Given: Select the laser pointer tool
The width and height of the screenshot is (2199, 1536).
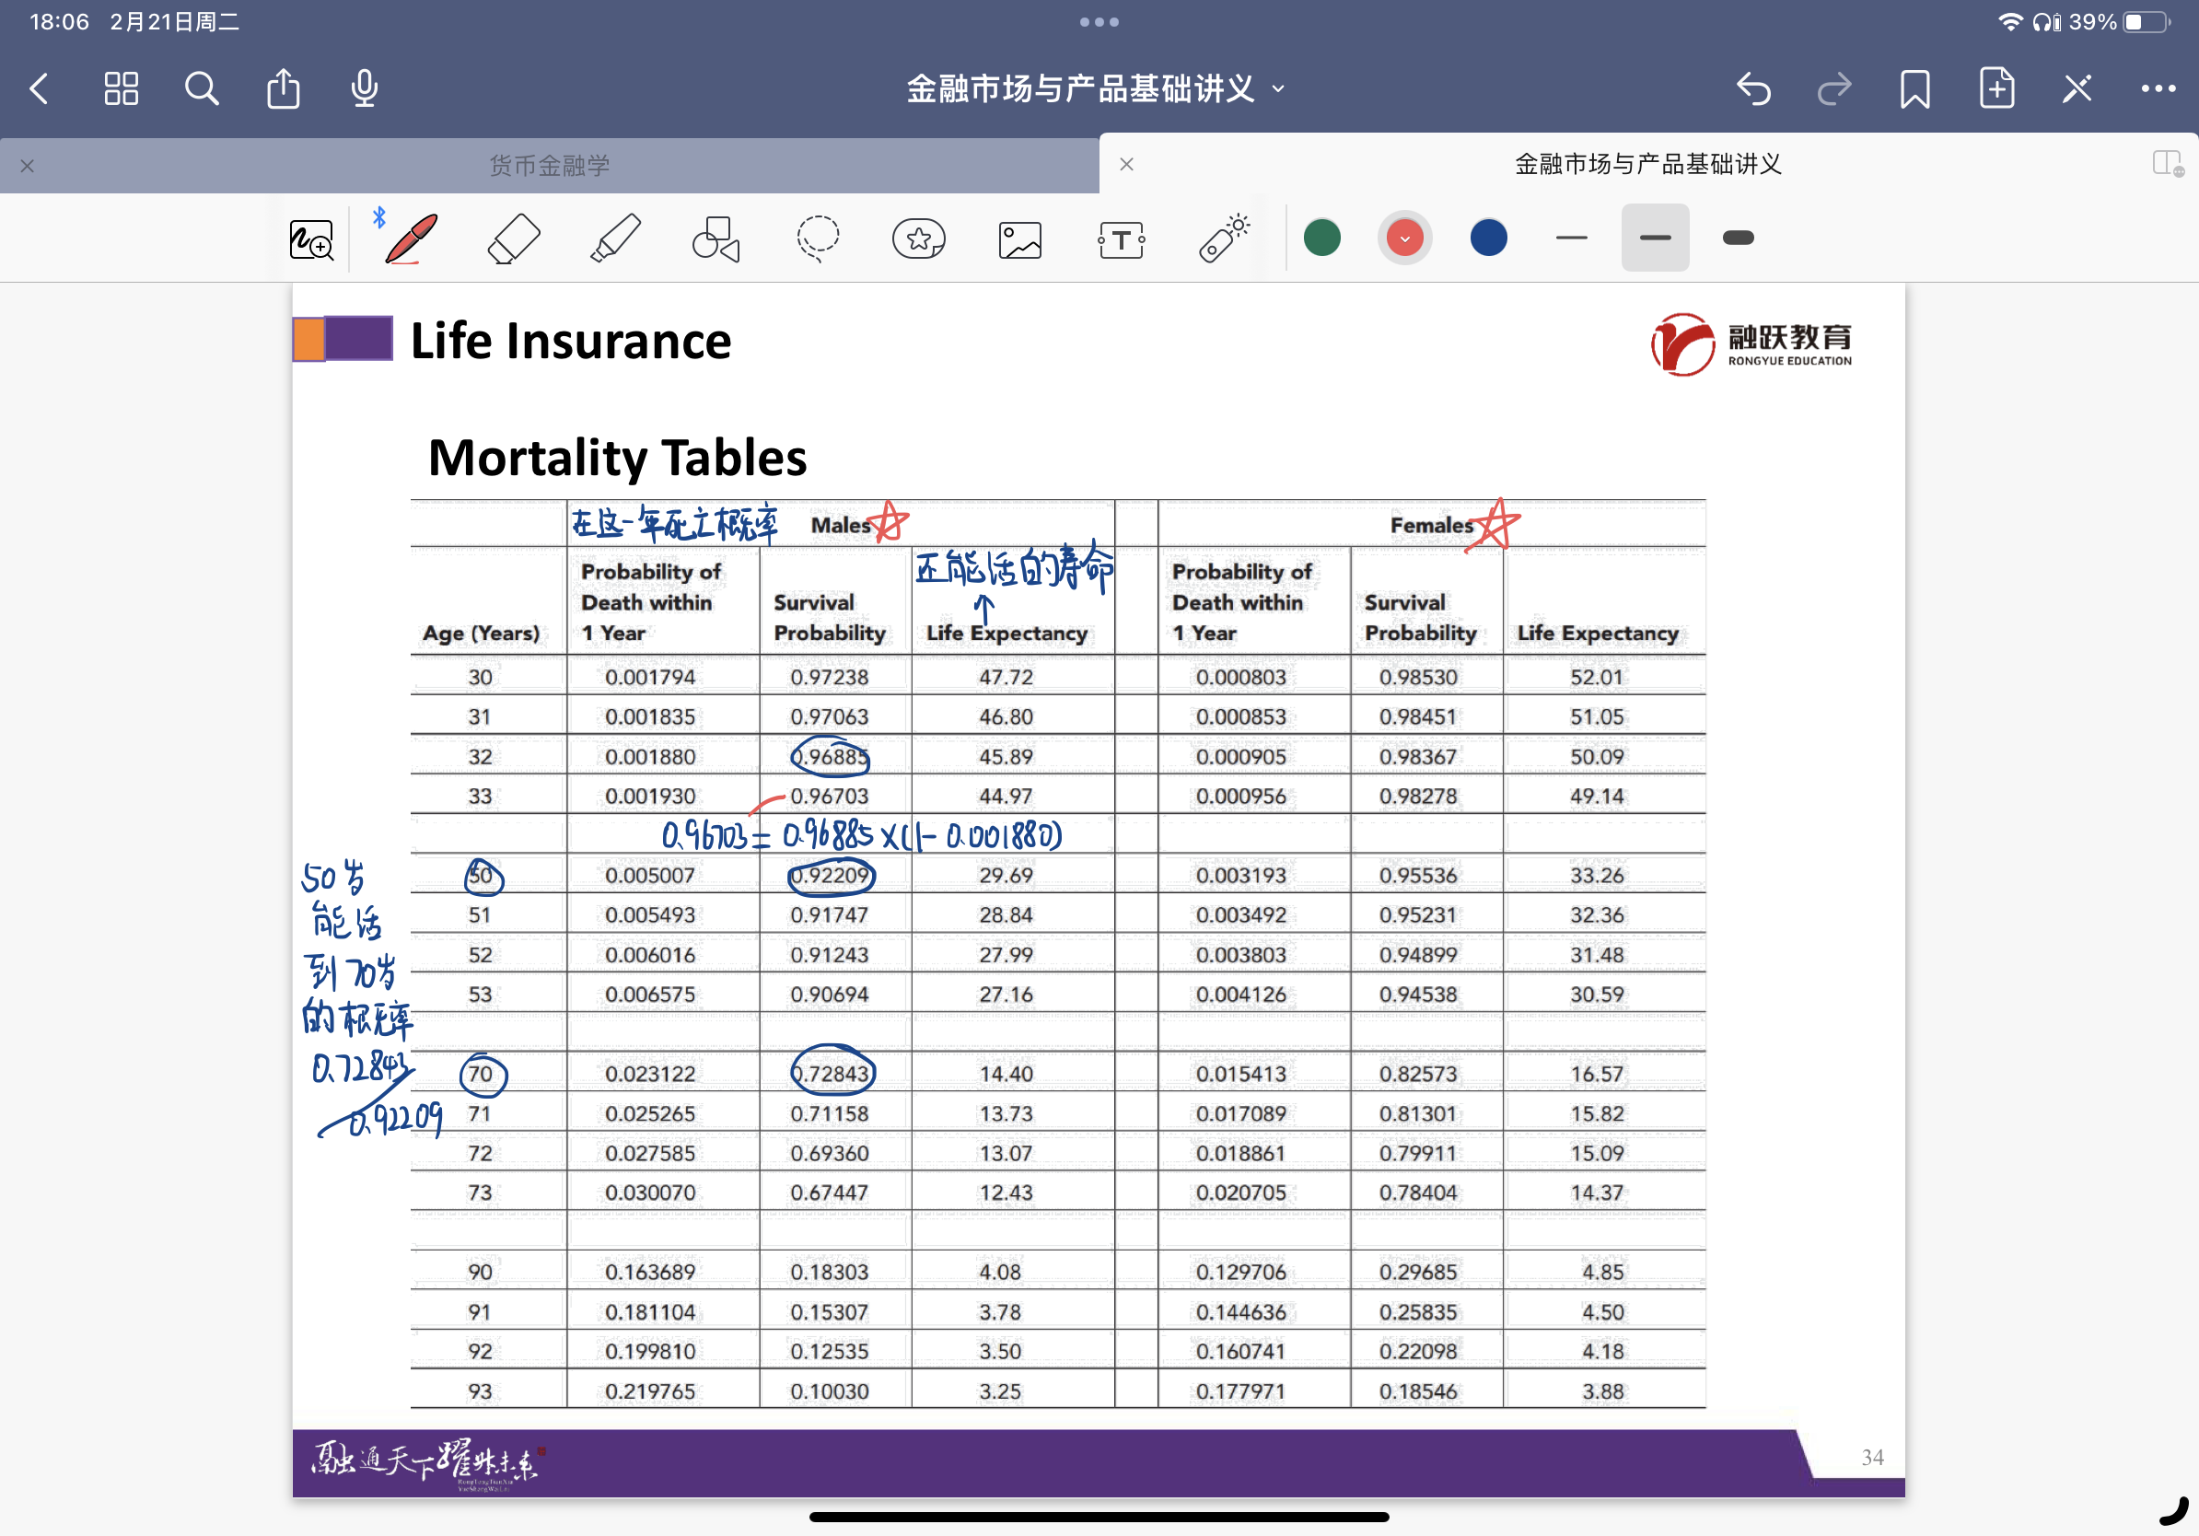Looking at the screenshot, I should [x=1223, y=239].
